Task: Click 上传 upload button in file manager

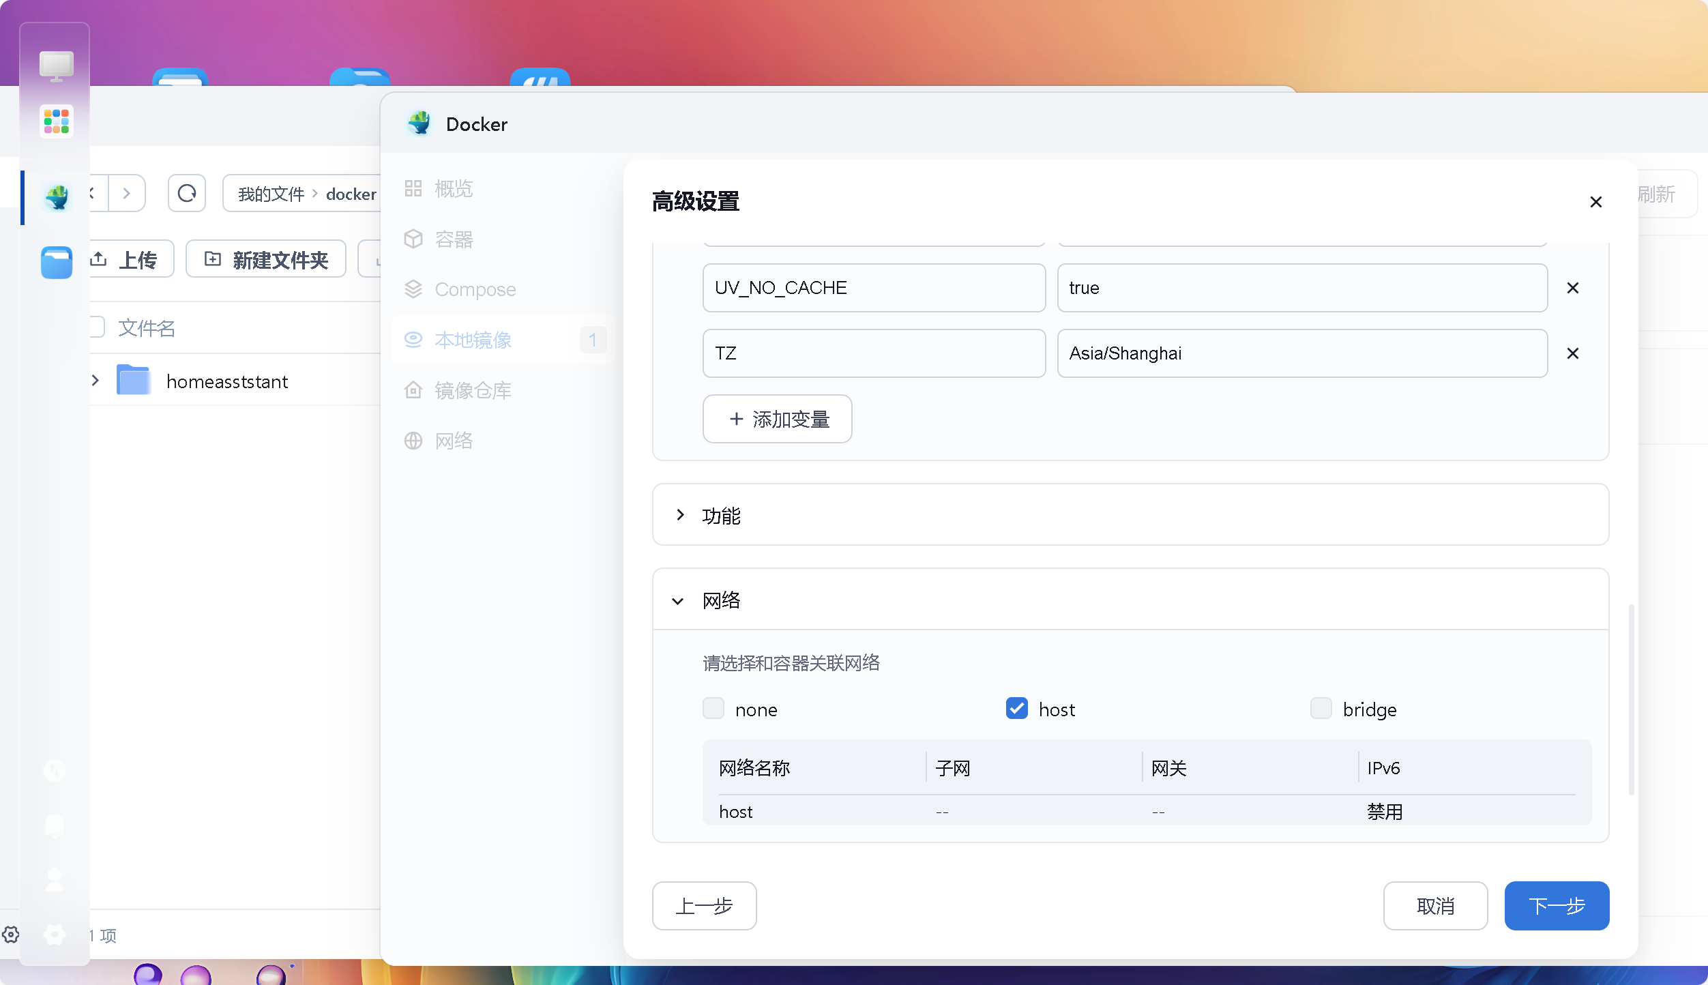Action: click(x=131, y=259)
